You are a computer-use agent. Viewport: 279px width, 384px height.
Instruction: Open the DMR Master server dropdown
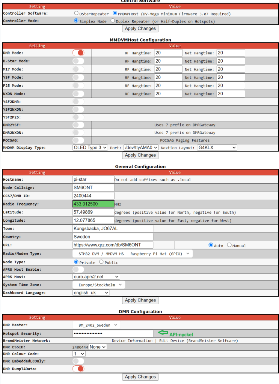[97, 325]
